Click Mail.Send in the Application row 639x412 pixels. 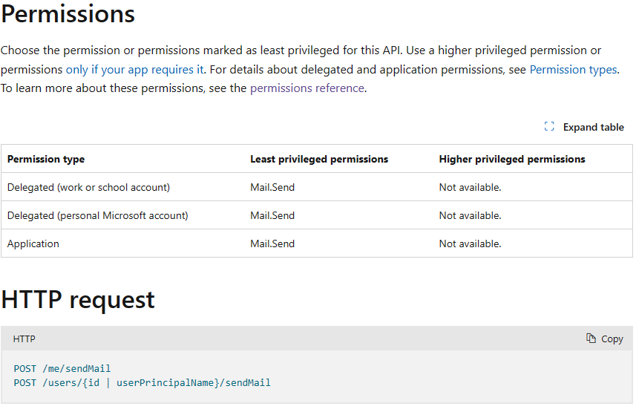(272, 244)
